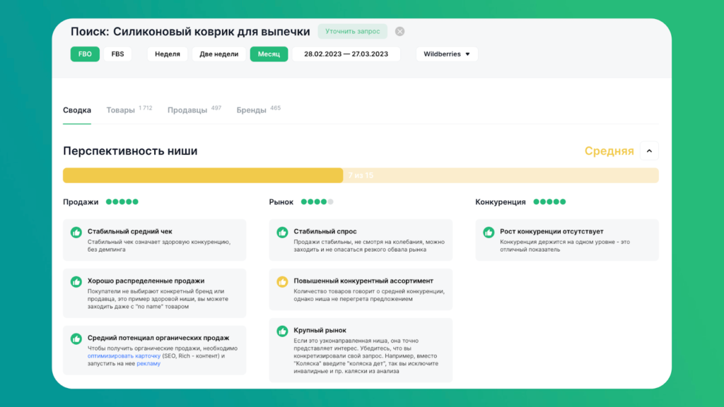Click thumbs-up icon beside Рост конкуренции отсутствует
Screen dimensions: 724x407
489,232
